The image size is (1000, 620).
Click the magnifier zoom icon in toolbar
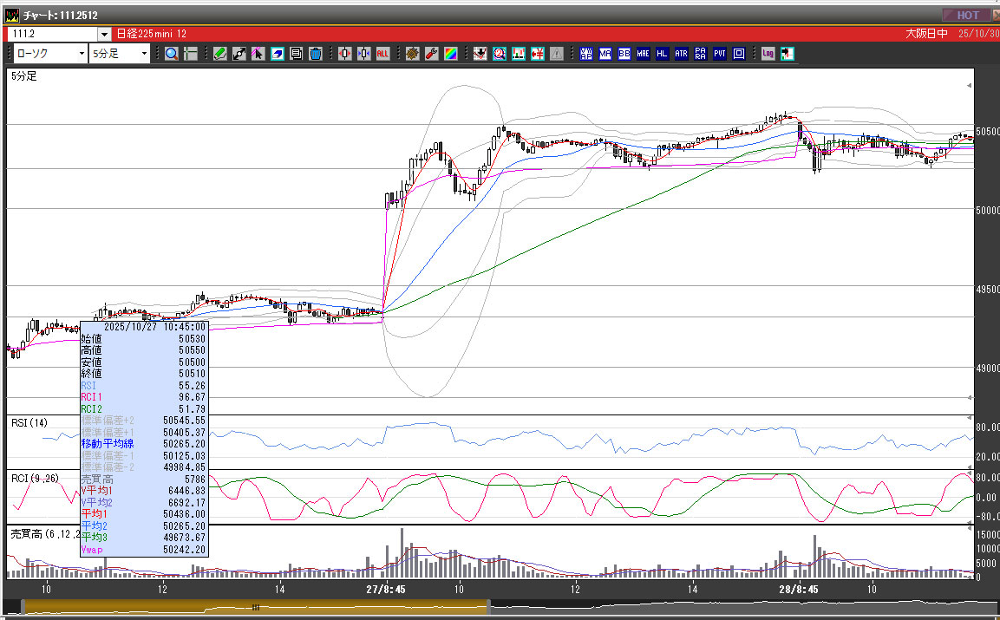click(x=171, y=54)
